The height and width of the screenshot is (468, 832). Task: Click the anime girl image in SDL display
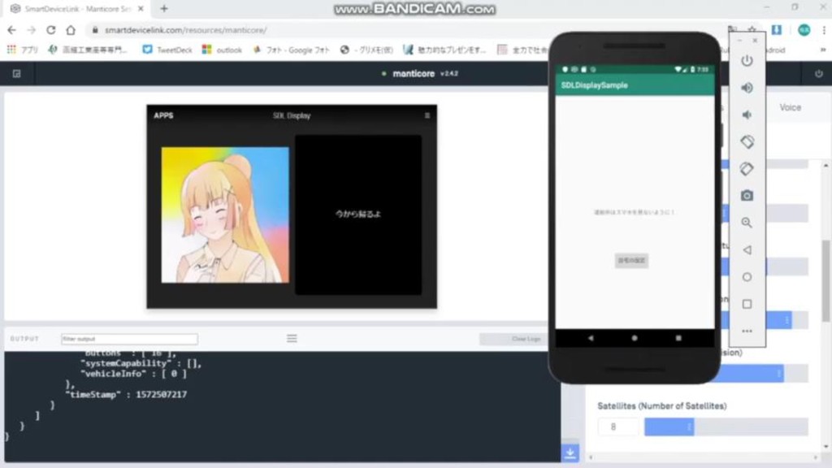[x=225, y=214]
